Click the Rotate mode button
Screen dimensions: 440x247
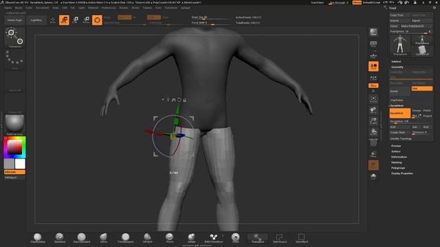click(x=86, y=20)
